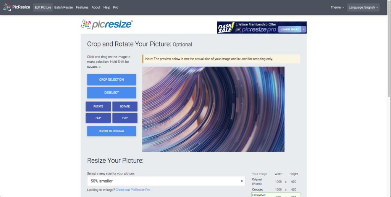Click the PicResize logo in the navbar
This screenshot has height=197, width=391.
17,7
